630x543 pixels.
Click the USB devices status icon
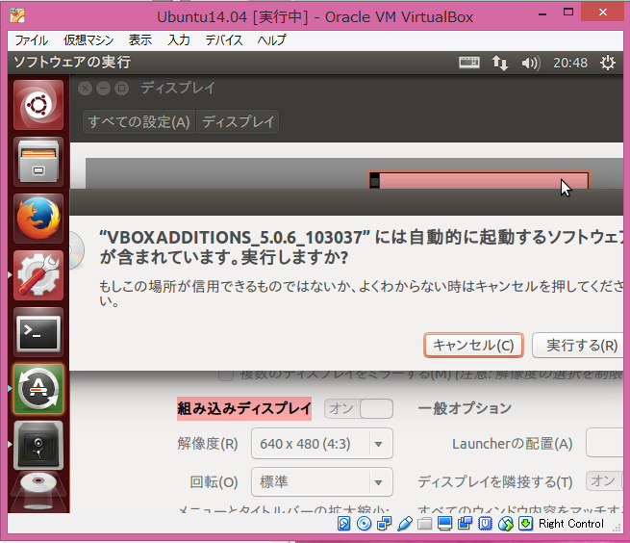[405, 524]
